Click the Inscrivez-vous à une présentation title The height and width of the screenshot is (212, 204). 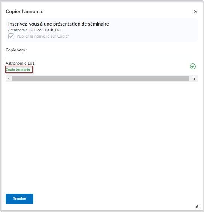point(58,24)
